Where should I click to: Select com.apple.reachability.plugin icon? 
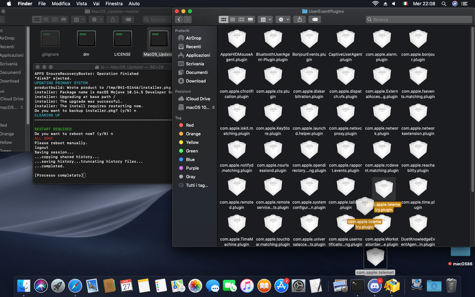click(x=418, y=150)
